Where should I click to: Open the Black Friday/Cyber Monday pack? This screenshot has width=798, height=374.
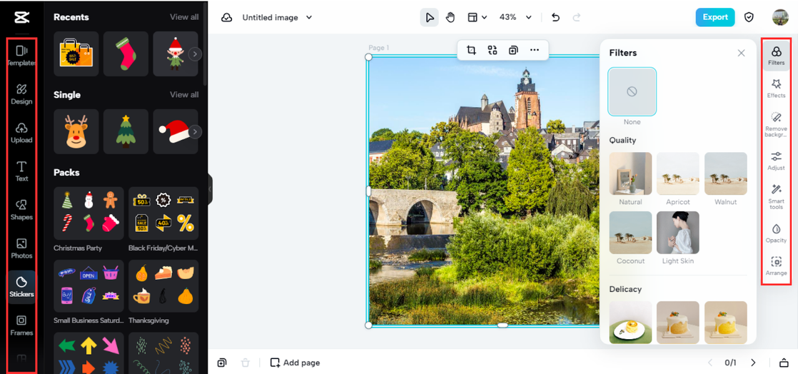163,213
